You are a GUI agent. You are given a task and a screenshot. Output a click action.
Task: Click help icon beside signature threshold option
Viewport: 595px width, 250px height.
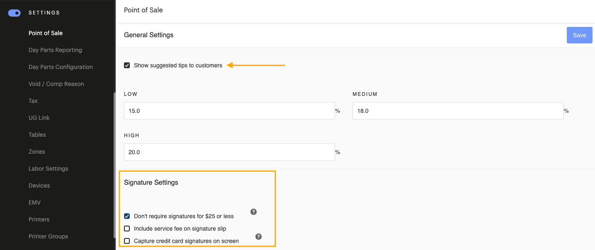[254, 212]
